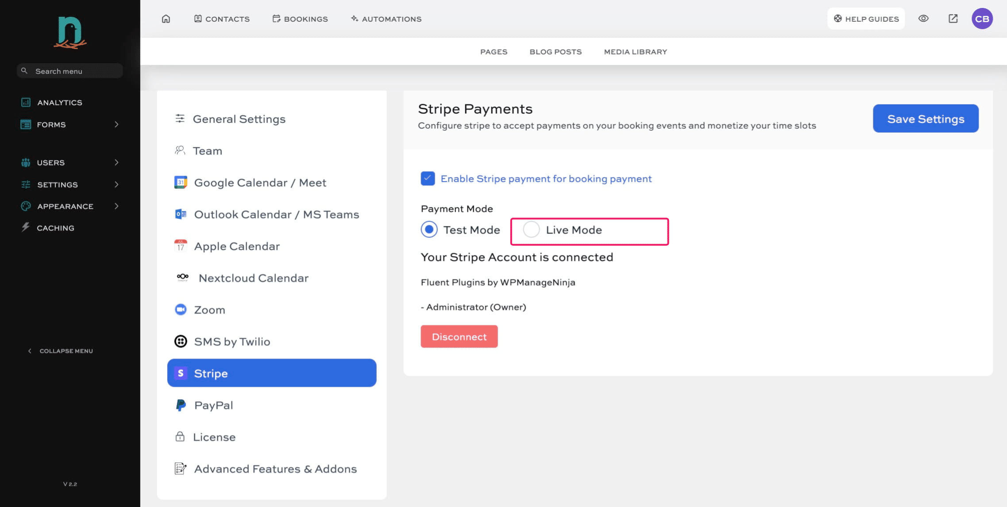Click the Apple Calendar icon
This screenshot has height=507, width=1007.
pyautogui.click(x=181, y=246)
